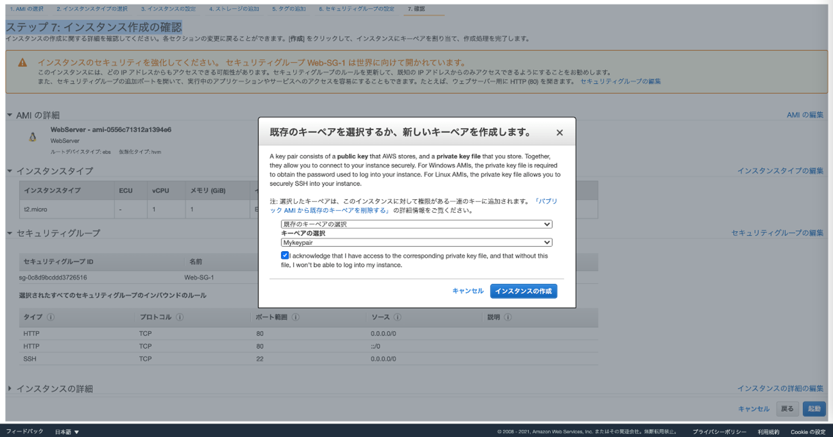This screenshot has width=833, height=437.
Task: Collapse the AMI の詳細 section
Action: point(10,115)
